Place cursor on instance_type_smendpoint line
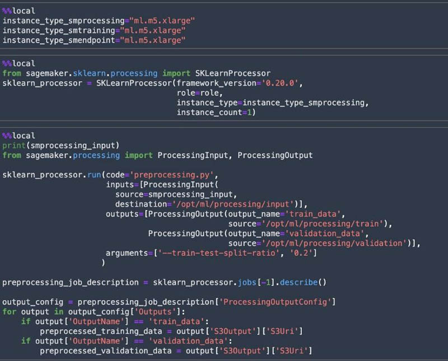Image resolution: width=448 pixels, height=361 pixels. [x=94, y=40]
